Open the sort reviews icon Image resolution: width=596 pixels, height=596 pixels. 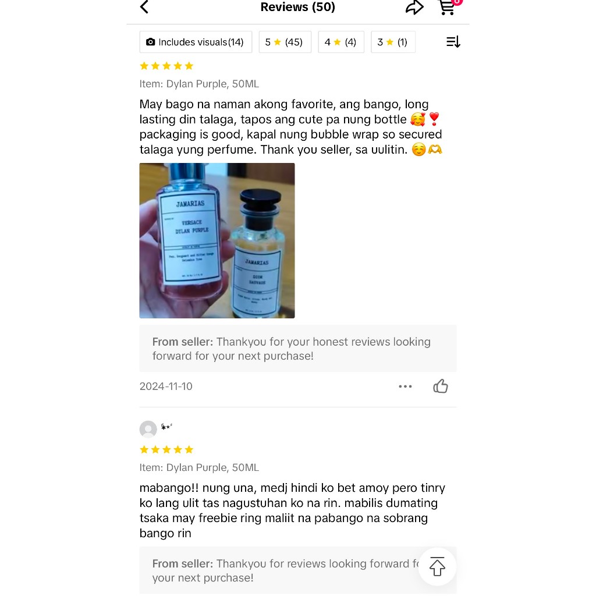pyautogui.click(x=453, y=42)
